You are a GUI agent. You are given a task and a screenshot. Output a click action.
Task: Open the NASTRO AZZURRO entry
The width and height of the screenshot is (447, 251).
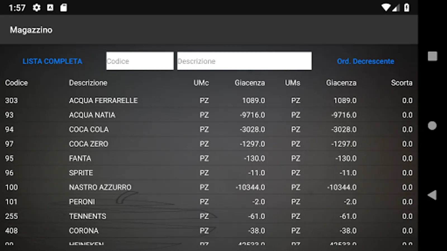coord(100,187)
